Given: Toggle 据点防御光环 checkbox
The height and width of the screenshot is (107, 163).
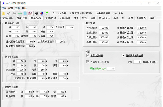Looking at the screenshot, I should [x=88, y=56].
